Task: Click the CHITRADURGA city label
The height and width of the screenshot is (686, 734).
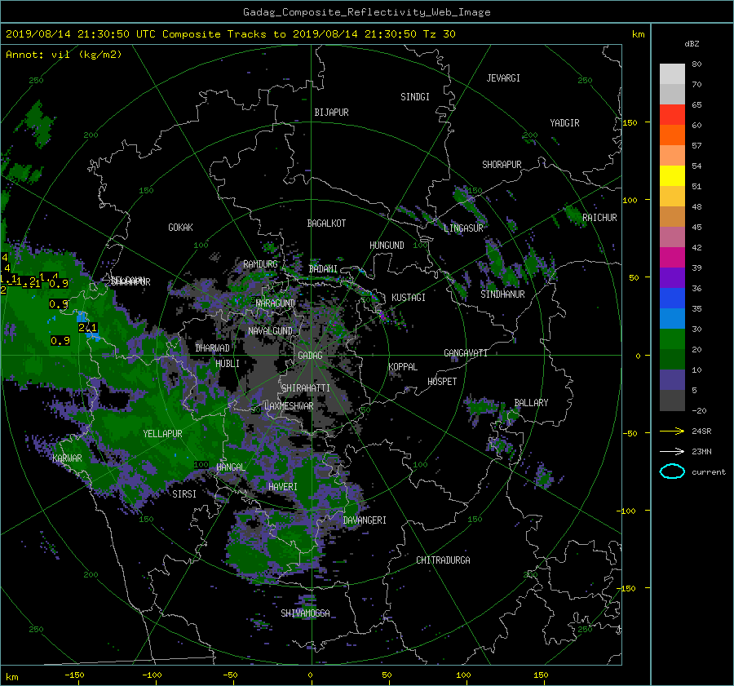Action: coord(443,560)
